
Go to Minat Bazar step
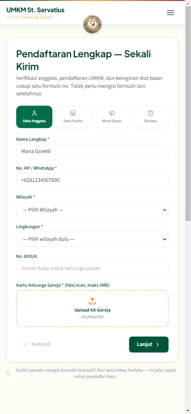coord(112,117)
